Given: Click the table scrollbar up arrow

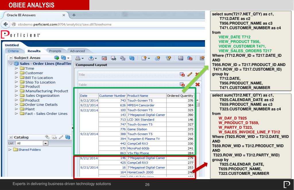Looking at the screenshot, I should 198,100.
